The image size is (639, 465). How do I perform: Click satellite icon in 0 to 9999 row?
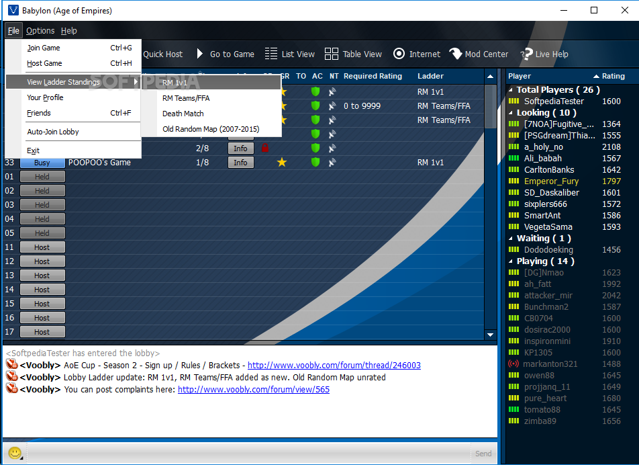tap(332, 106)
